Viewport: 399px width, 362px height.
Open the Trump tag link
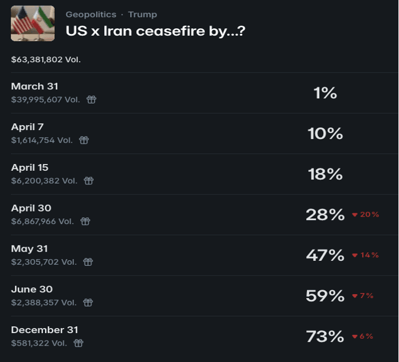(x=142, y=15)
